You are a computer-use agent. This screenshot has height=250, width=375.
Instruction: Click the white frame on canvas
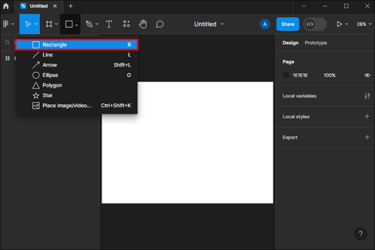187,157
